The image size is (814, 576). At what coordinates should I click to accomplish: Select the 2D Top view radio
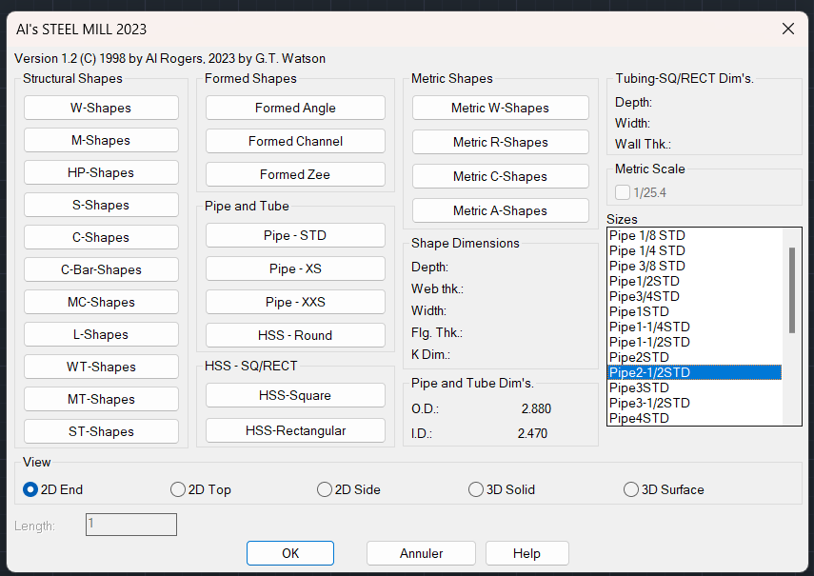click(x=178, y=489)
